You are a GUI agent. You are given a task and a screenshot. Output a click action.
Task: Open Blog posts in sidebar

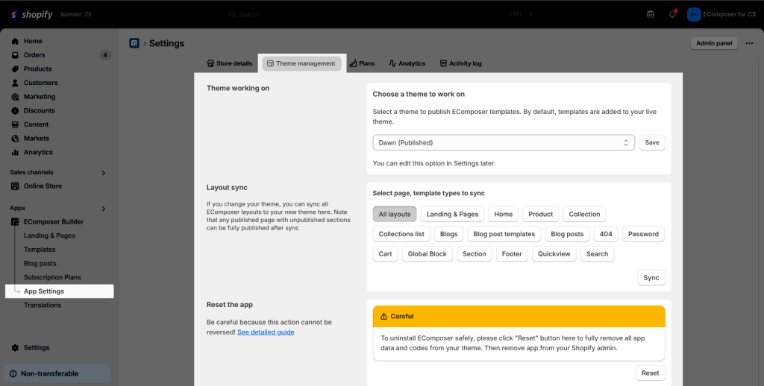(40, 264)
